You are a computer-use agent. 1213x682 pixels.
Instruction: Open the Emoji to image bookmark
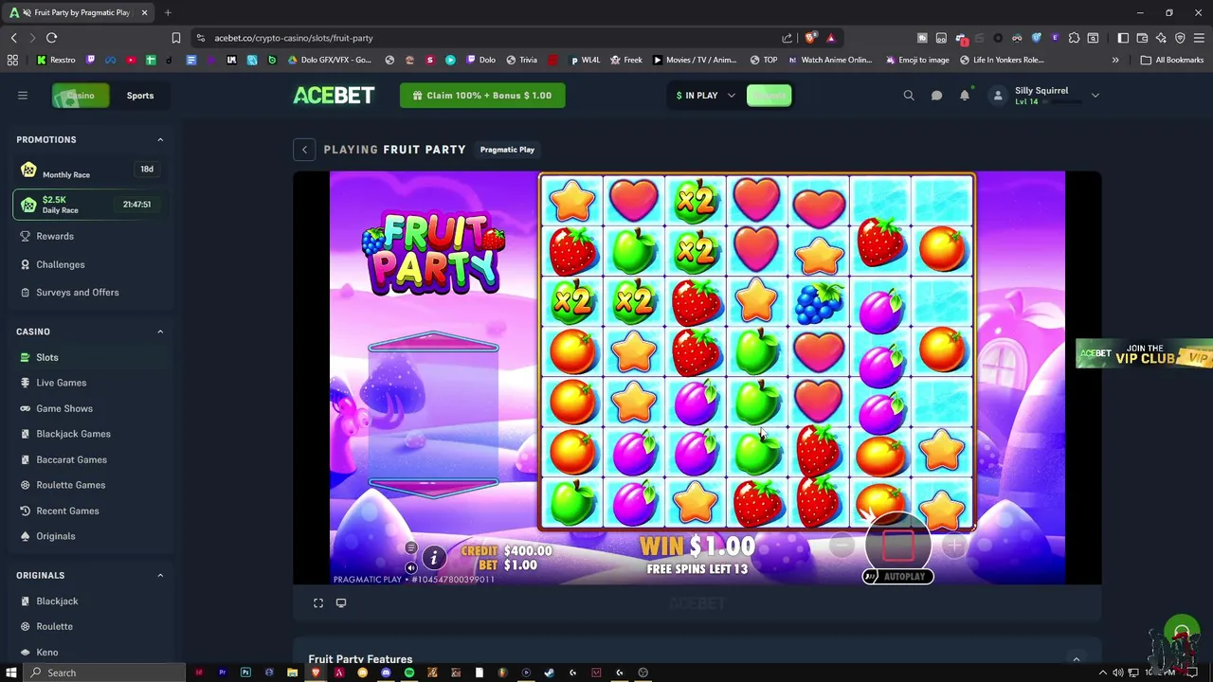[917, 60]
